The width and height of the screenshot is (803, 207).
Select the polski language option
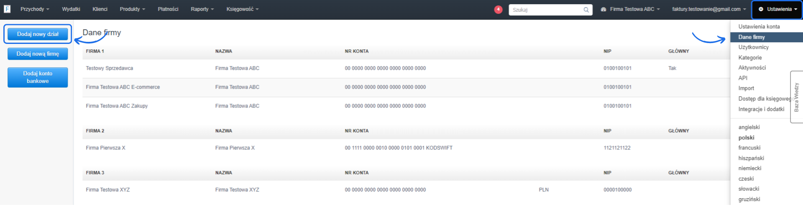point(746,138)
